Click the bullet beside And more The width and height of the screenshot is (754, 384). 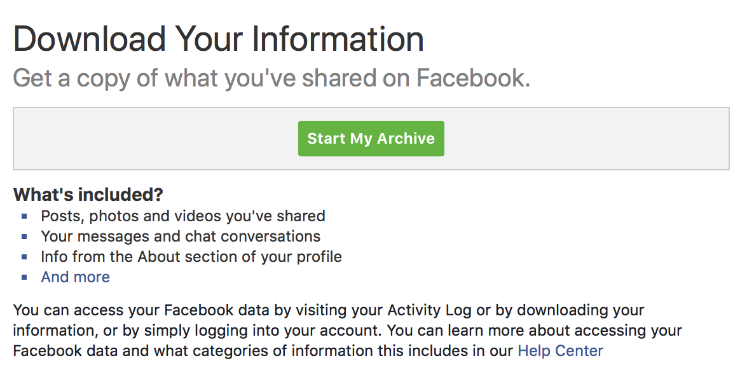tap(25, 277)
